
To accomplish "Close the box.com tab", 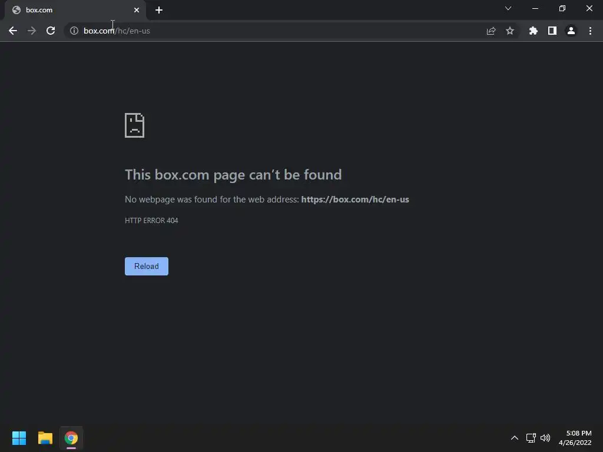I will [136, 10].
